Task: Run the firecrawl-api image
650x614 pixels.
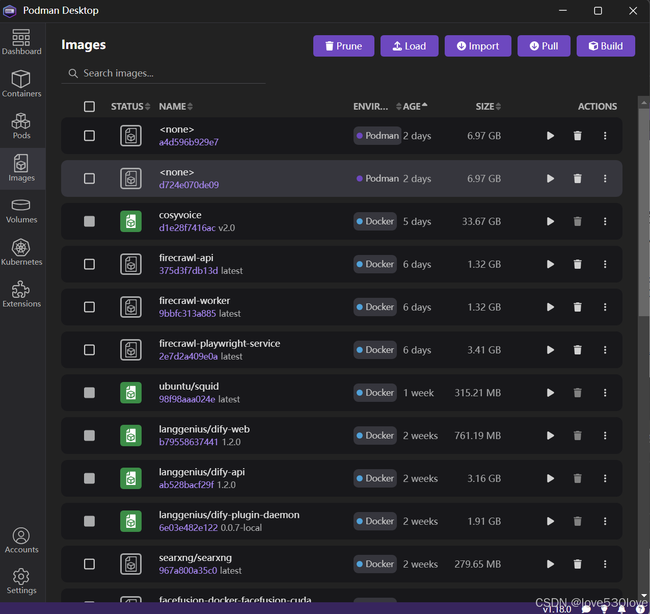Action: (551, 264)
